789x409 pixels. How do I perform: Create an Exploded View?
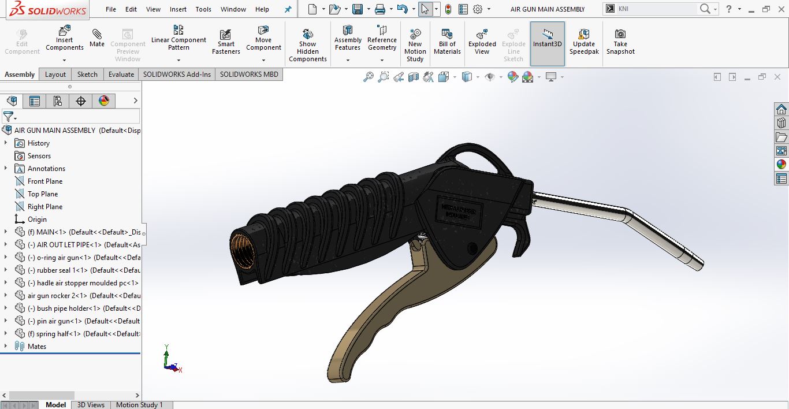(x=482, y=42)
